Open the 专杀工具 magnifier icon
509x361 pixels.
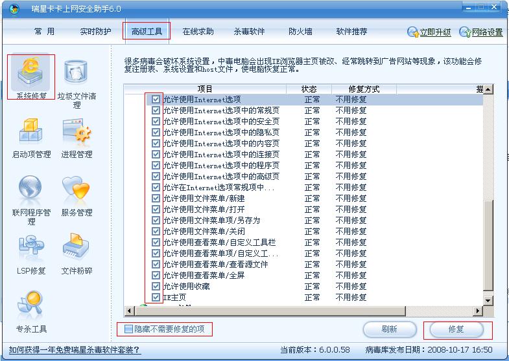pos(30,303)
